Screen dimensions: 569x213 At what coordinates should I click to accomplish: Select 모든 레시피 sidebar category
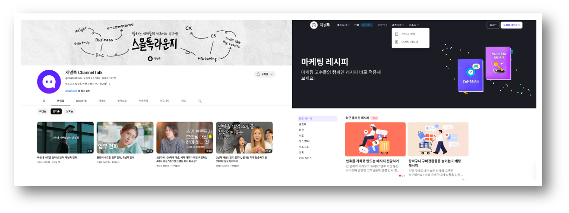(317, 118)
